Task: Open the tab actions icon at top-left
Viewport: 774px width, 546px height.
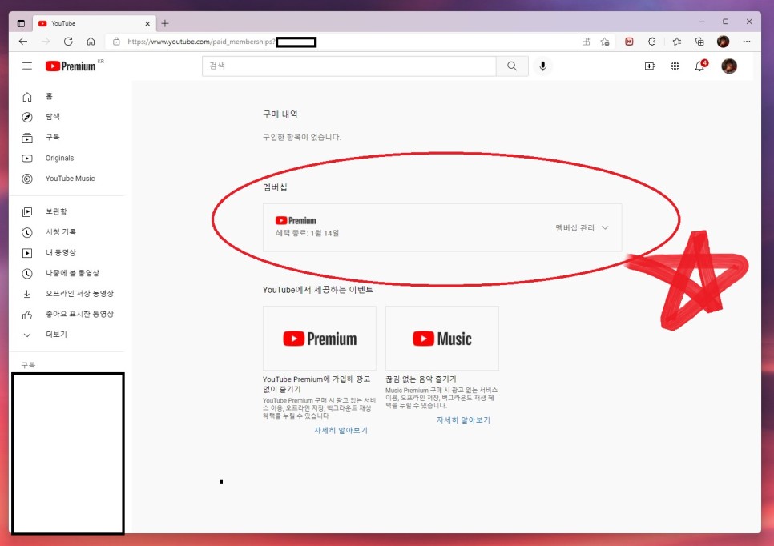Action: pyautogui.click(x=21, y=23)
